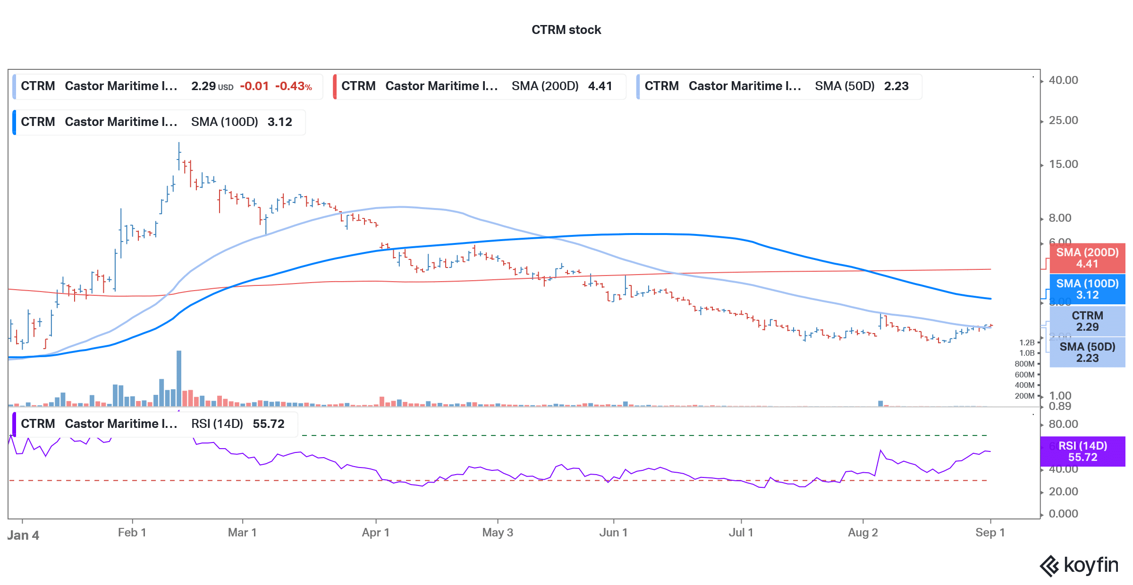Click the Aug 2 date label

pyautogui.click(x=863, y=533)
